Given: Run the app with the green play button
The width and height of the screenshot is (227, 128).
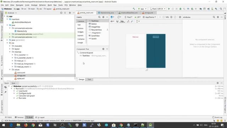Looking at the screenshot, I should pyautogui.click(x=169, y=9).
